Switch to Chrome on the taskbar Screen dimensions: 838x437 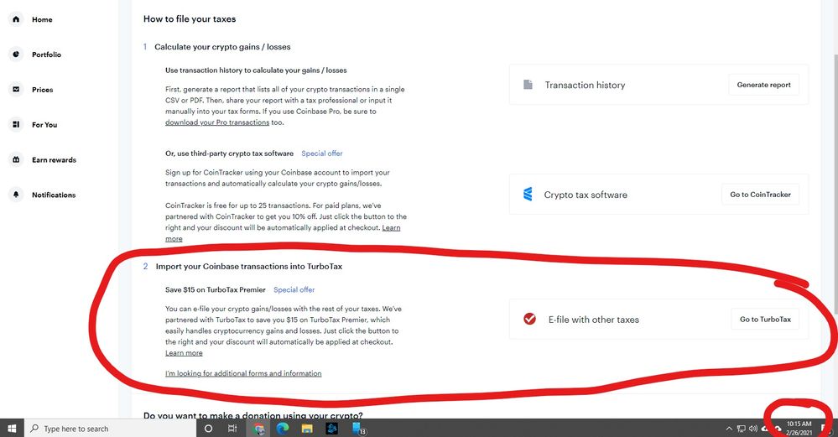[x=258, y=429]
